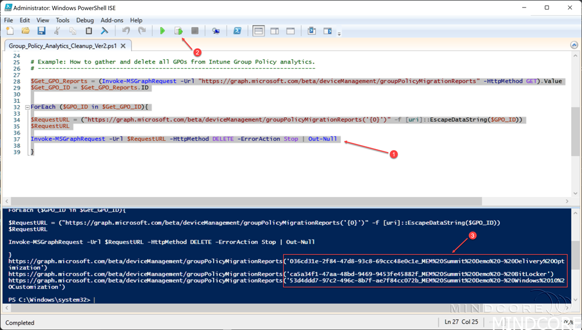Click the Run Selection icon
This screenshot has height=330, width=582.
(x=178, y=31)
